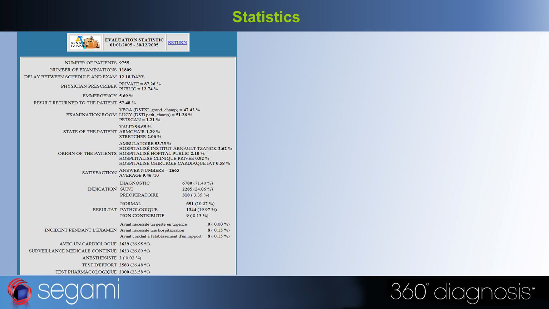Click HOSPITALISÉ CHIRURGIE CARDIAQUE IAT line
Image resolution: width=549 pixels, height=309 pixels.
point(174,163)
